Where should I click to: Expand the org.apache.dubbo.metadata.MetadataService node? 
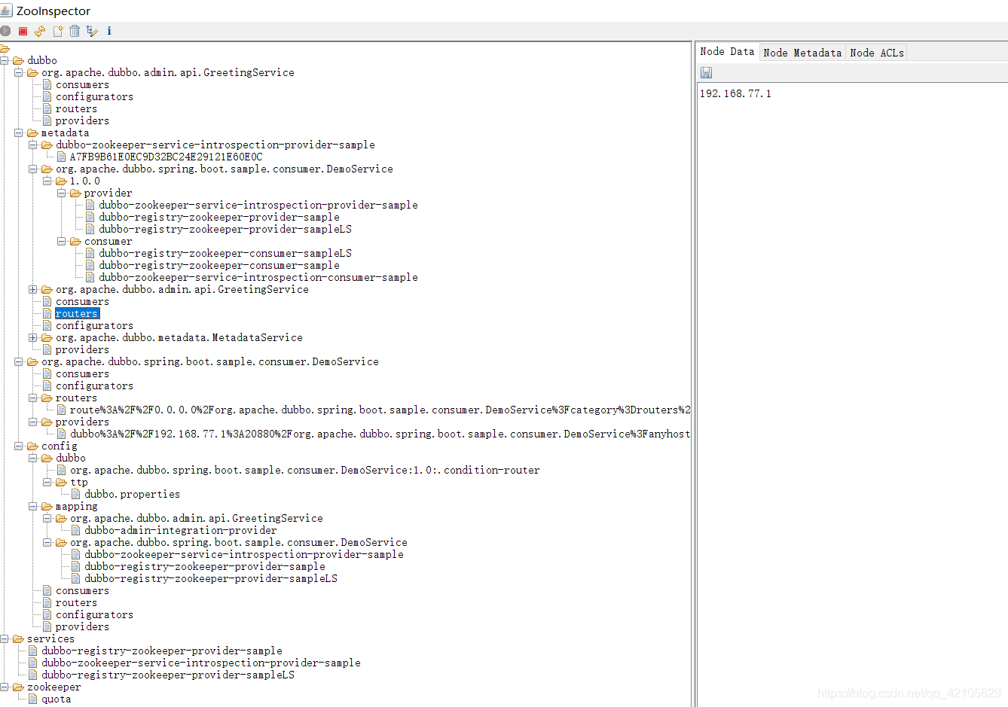[33, 337]
